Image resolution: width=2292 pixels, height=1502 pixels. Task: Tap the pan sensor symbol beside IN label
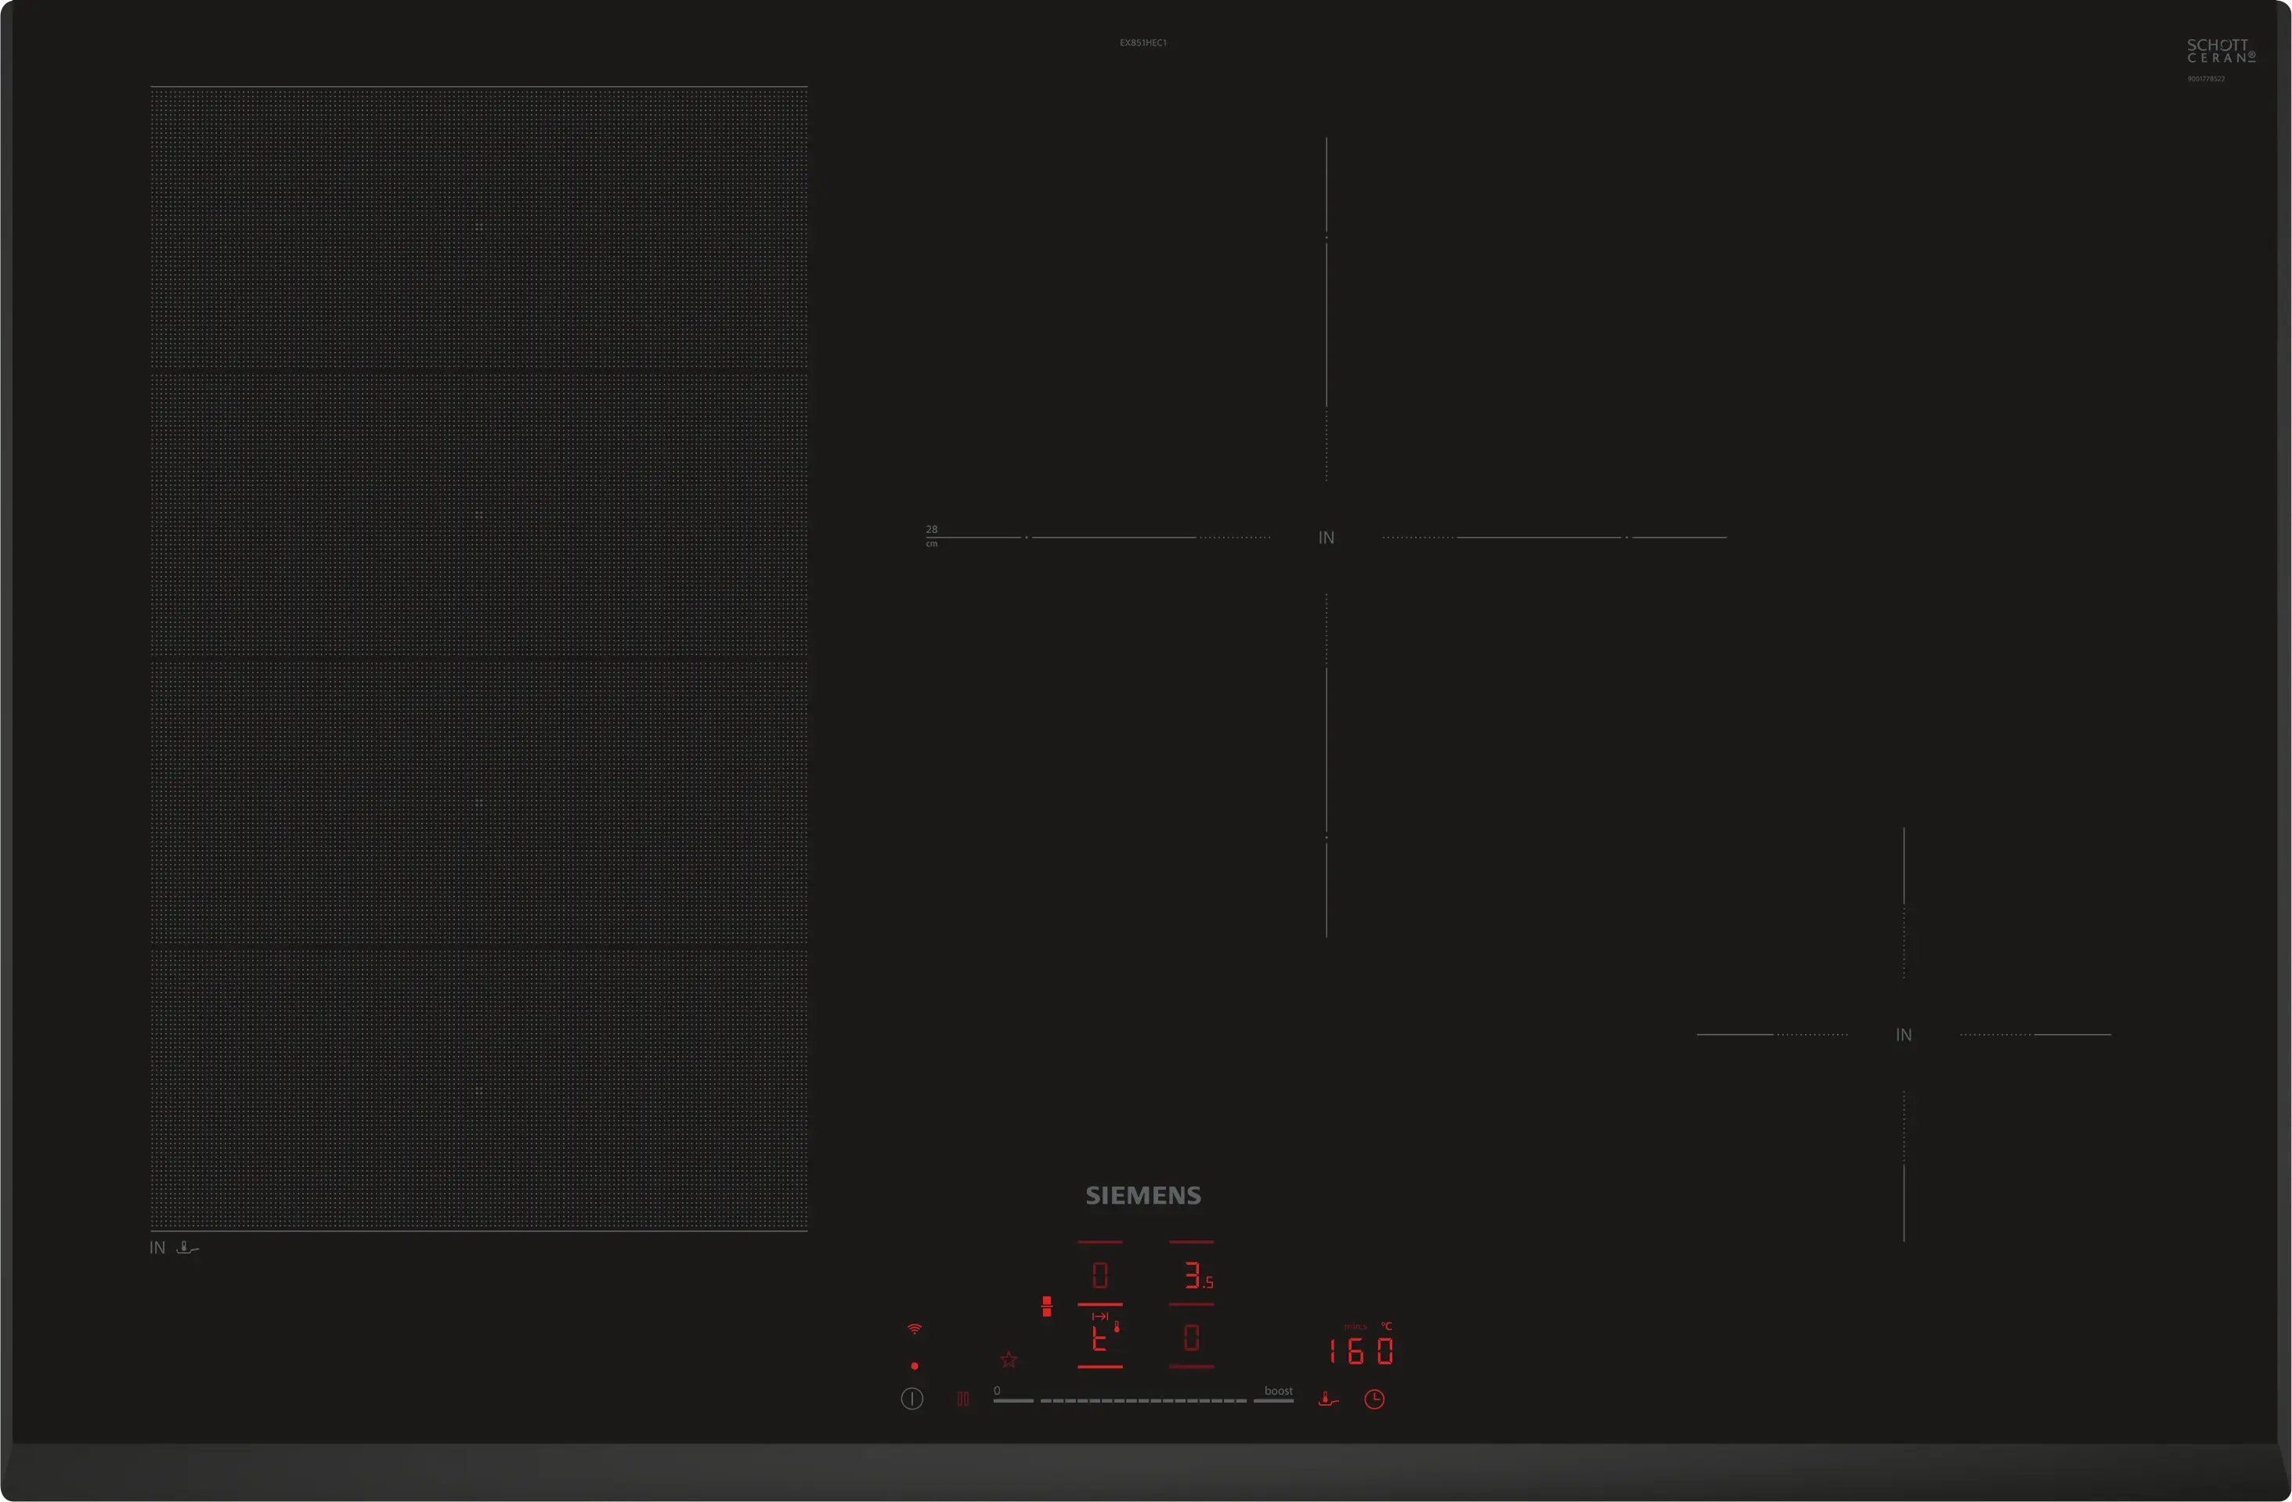pyautogui.click(x=188, y=1248)
